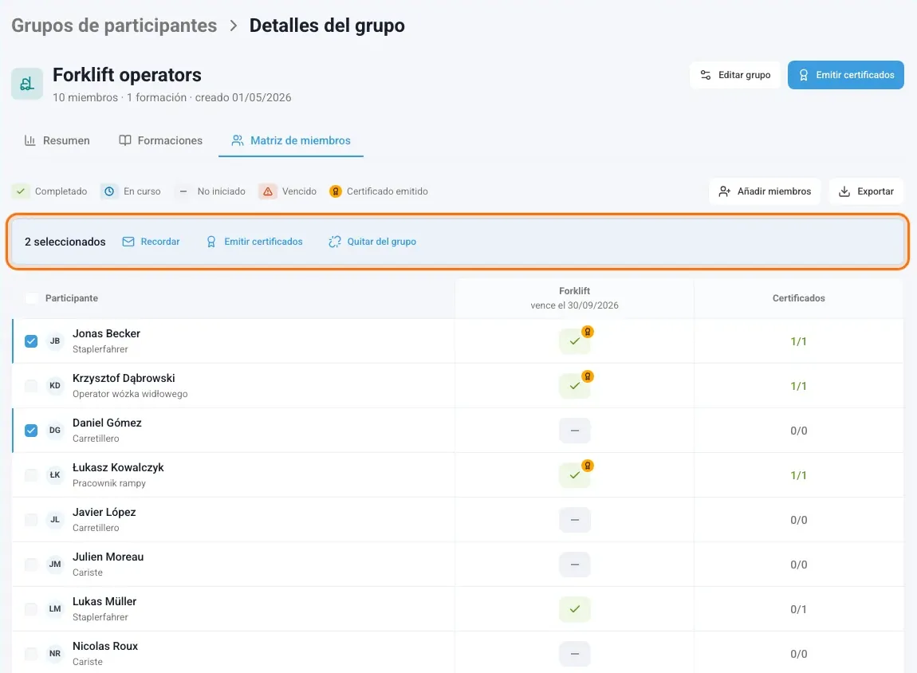Click Emitir certificados in selection bar
Screen dimensions: 917x673
tap(254, 242)
